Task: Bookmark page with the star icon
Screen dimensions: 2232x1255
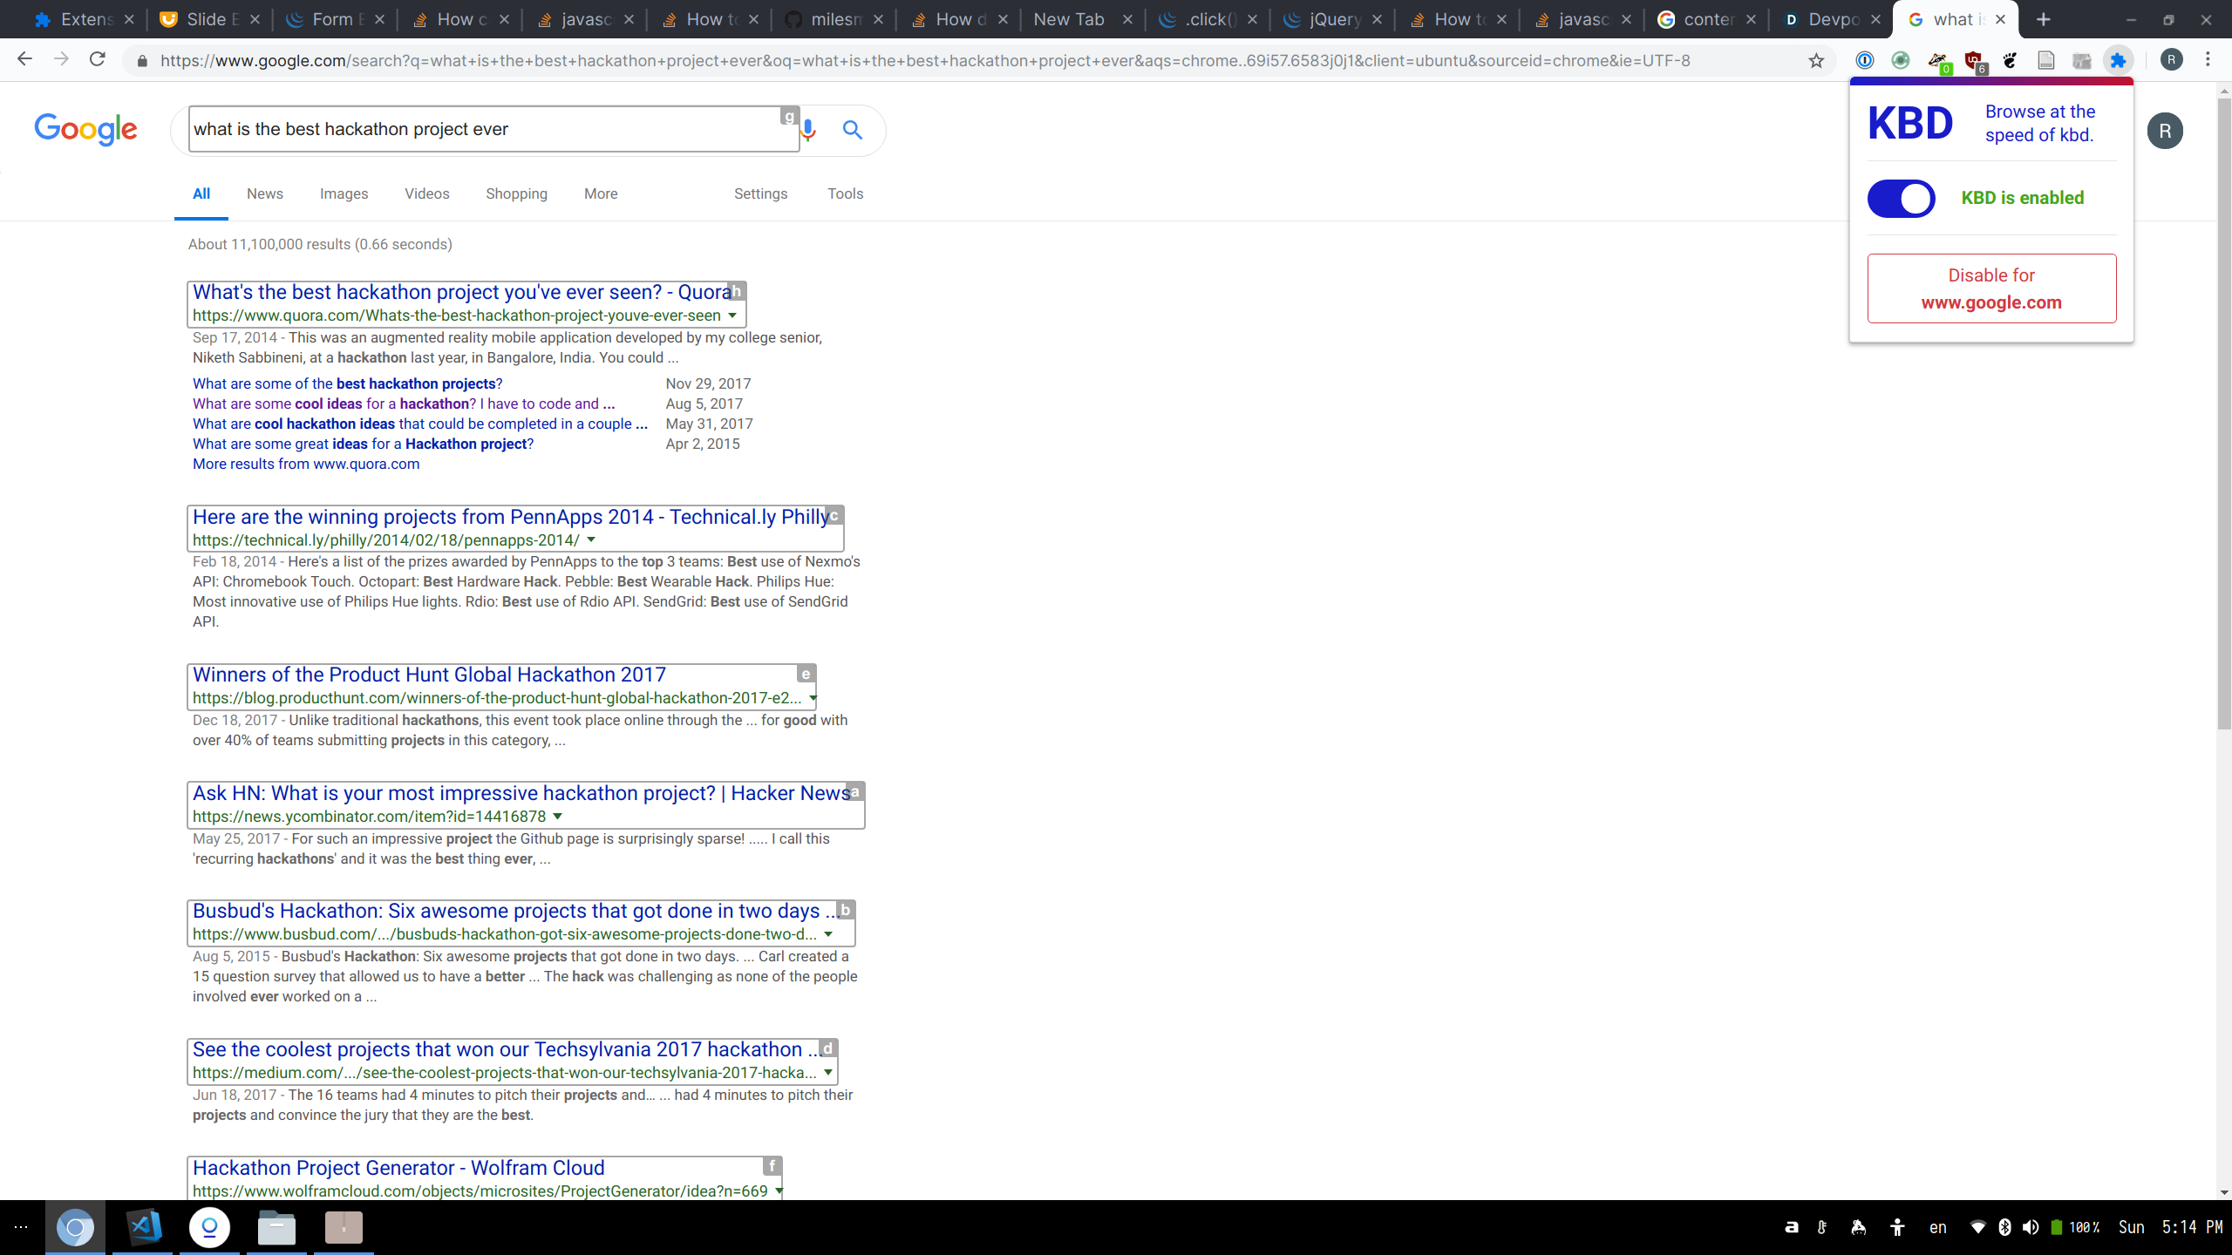Action: click(x=1816, y=60)
